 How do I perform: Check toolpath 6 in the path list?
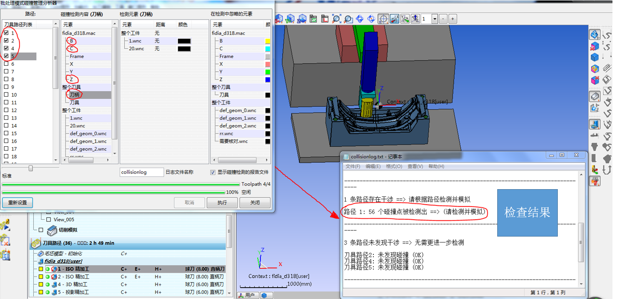click(x=6, y=64)
